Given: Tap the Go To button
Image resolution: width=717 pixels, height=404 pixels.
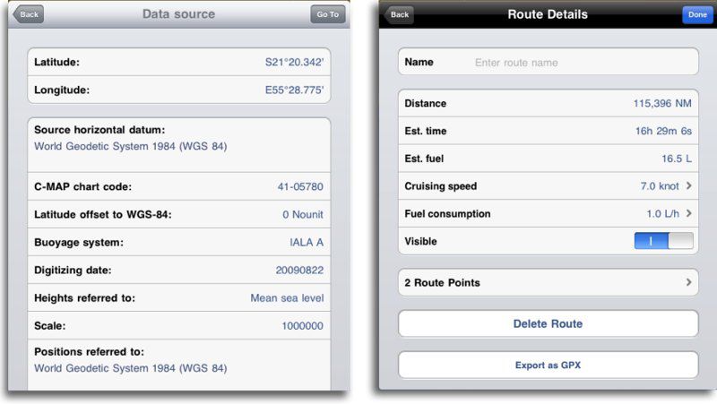Looking at the screenshot, I should [327, 14].
